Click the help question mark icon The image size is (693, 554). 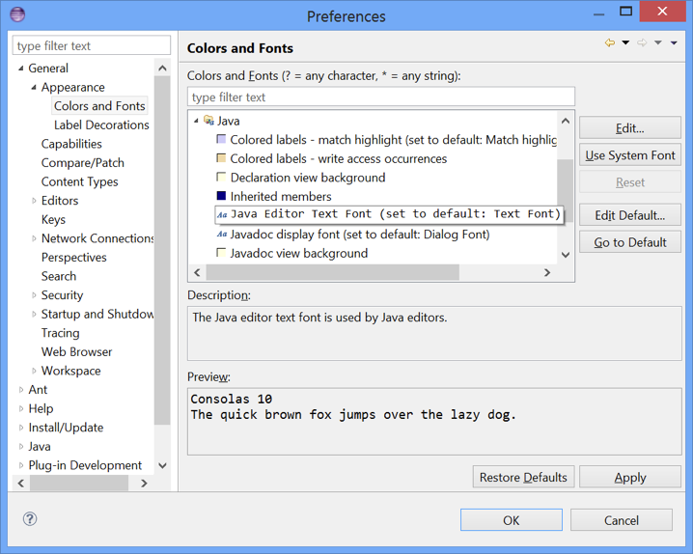click(30, 519)
